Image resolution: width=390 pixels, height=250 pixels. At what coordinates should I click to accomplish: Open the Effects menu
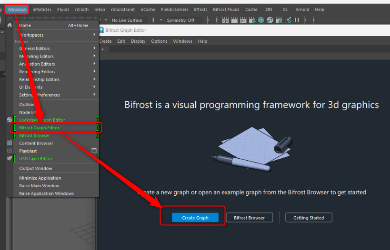pos(200,10)
